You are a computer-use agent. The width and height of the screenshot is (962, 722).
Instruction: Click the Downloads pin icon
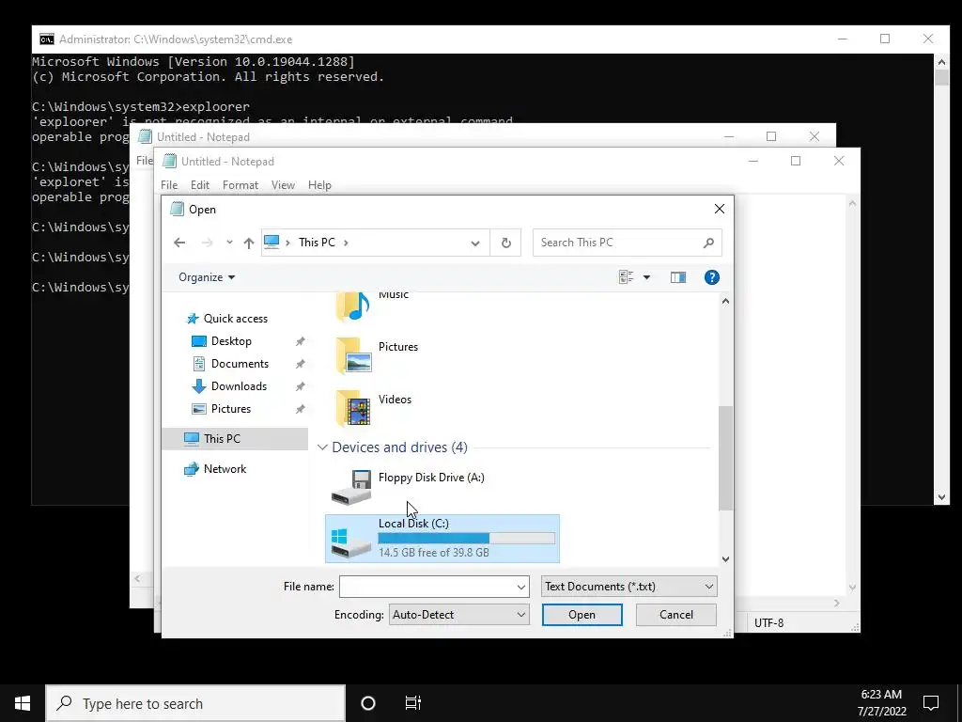point(300,386)
